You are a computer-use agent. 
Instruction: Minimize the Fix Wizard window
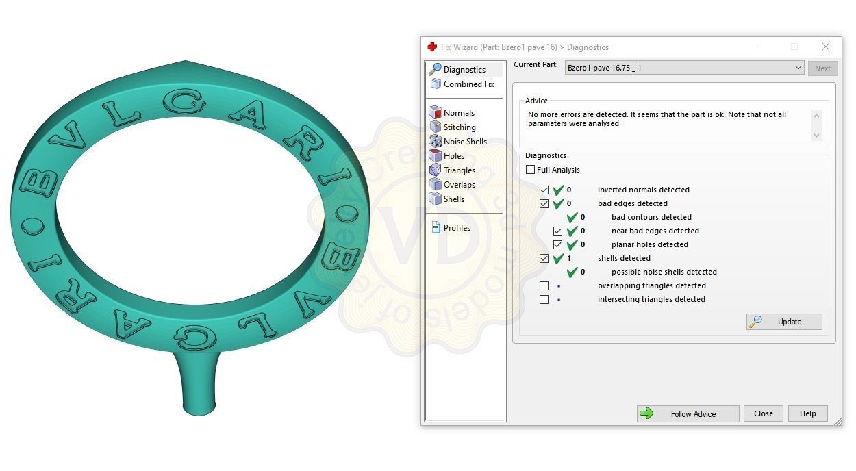click(764, 47)
